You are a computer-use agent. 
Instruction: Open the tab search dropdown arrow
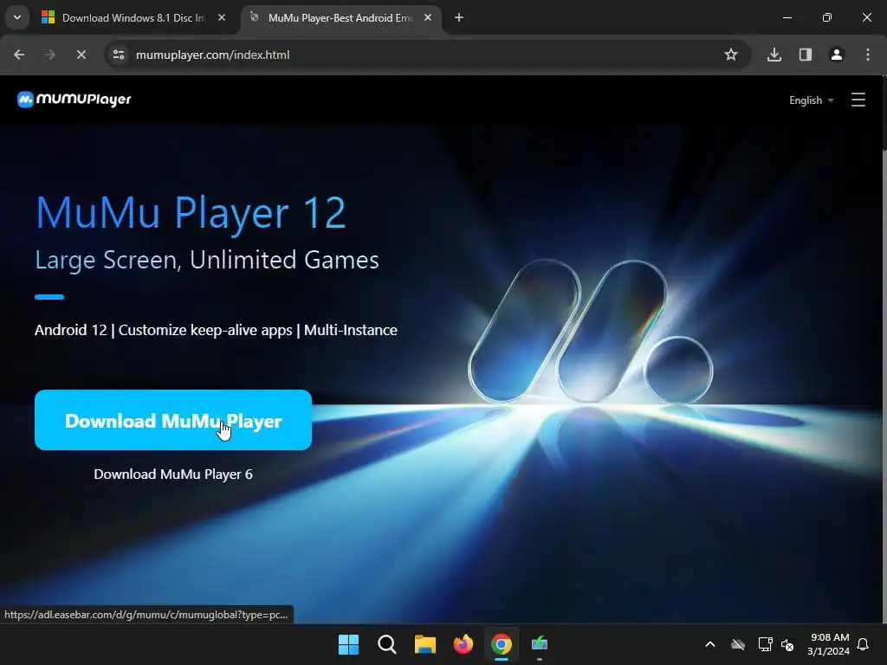(17, 17)
